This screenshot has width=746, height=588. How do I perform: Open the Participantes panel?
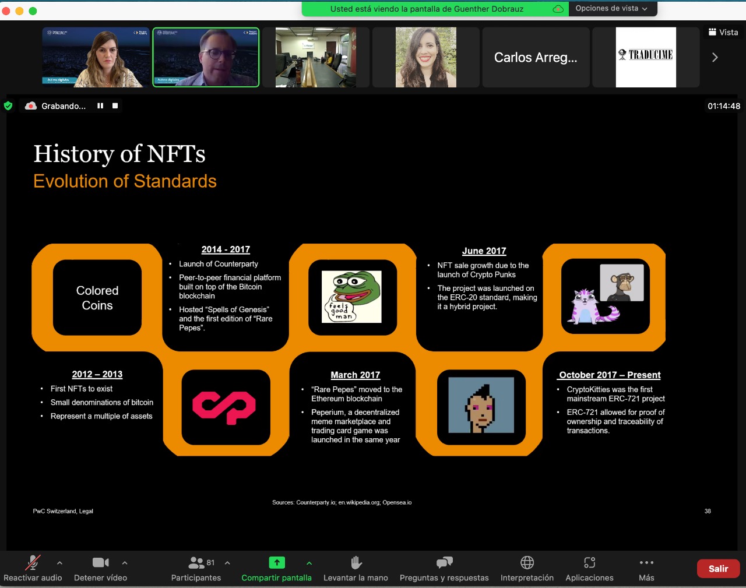(196, 568)
